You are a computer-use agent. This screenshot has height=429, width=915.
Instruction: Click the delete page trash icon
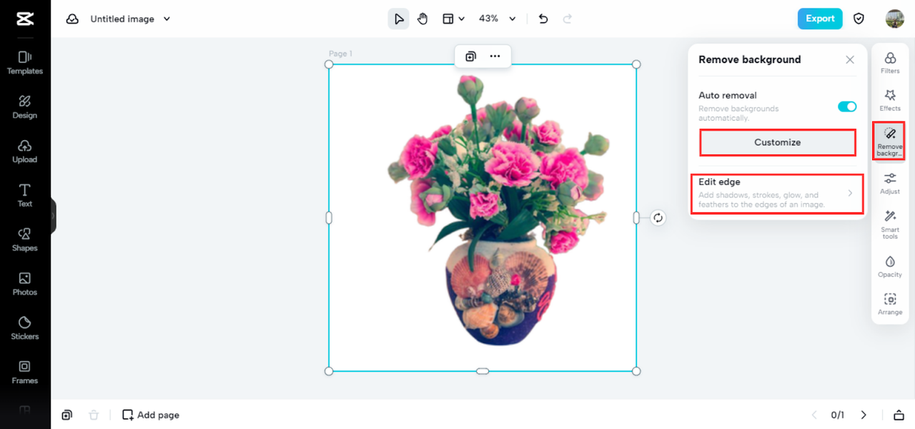(x=94, y=415)
